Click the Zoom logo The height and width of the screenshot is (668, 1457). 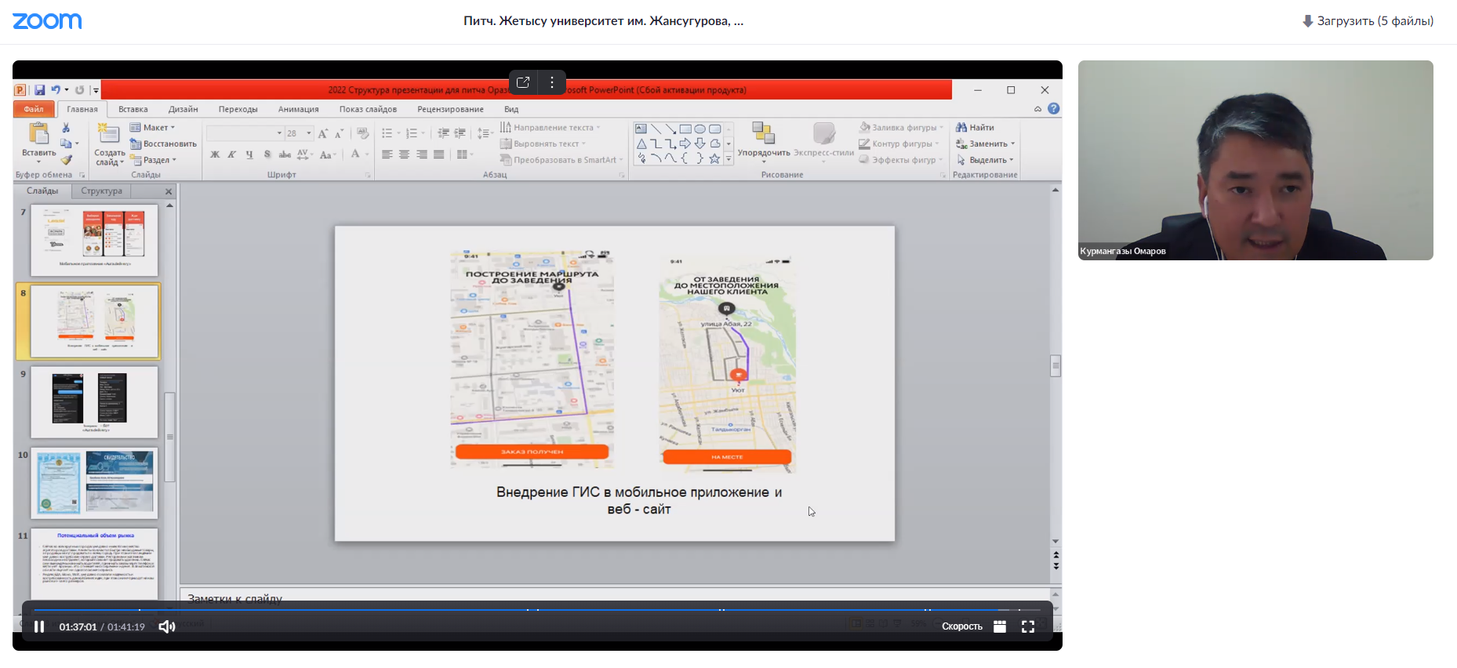pyautogui.click(x=47, y=21)
